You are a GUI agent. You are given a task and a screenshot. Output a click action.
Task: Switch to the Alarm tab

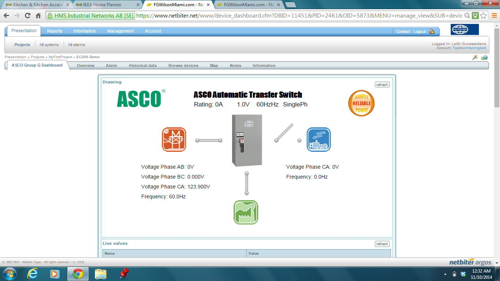pyautogui.click(x=111, y=66)
